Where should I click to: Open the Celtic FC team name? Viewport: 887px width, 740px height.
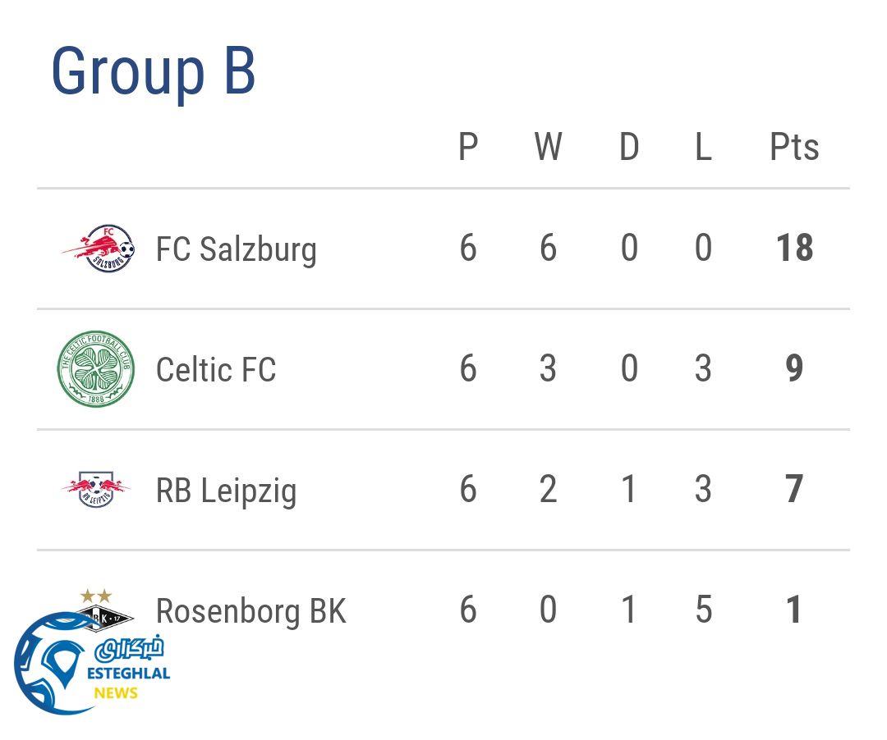(216, 369)
